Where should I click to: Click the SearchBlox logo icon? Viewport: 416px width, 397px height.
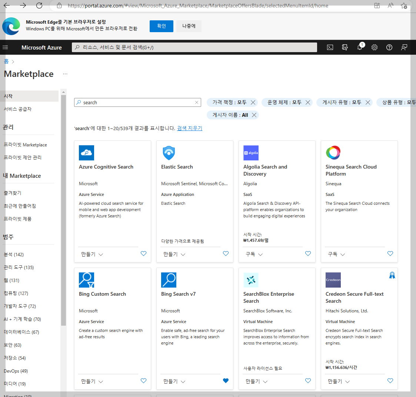(x=251, y=280)
